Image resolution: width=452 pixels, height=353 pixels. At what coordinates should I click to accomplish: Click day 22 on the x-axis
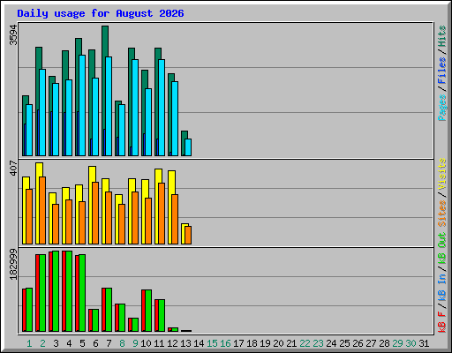point(305,343)
